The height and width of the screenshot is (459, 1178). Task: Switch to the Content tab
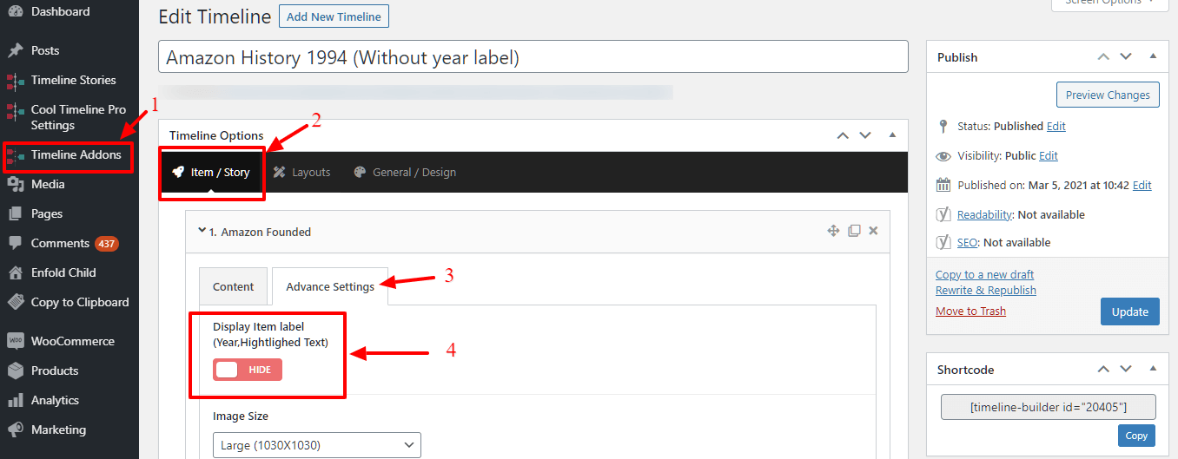point(233,286)
